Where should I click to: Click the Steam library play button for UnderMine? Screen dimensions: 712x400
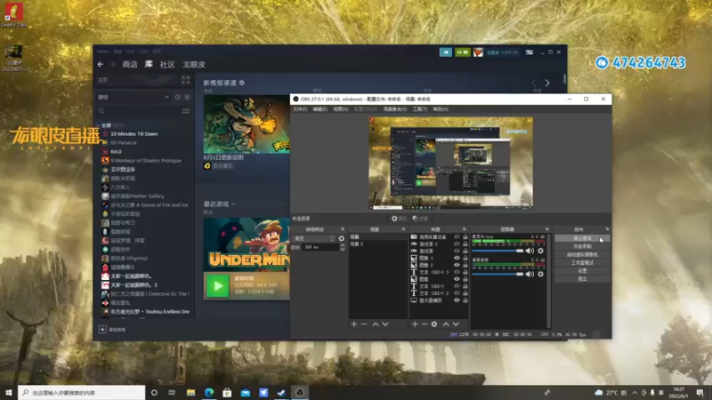[217, 285]
